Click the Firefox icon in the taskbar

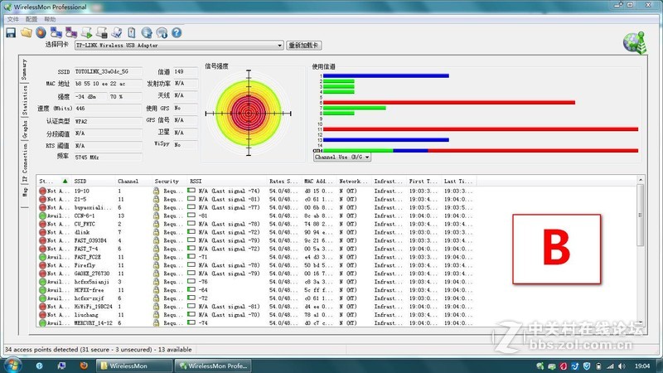84,366
